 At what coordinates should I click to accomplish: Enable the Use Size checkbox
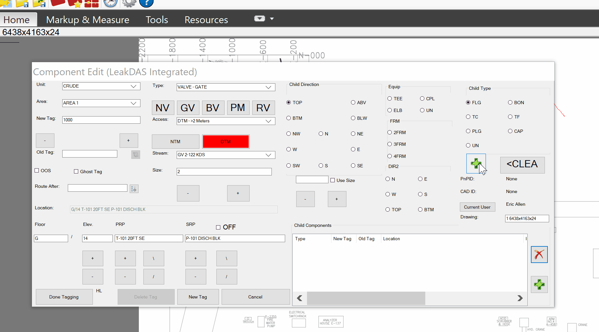pyautogui.click(x=332, y=180)
